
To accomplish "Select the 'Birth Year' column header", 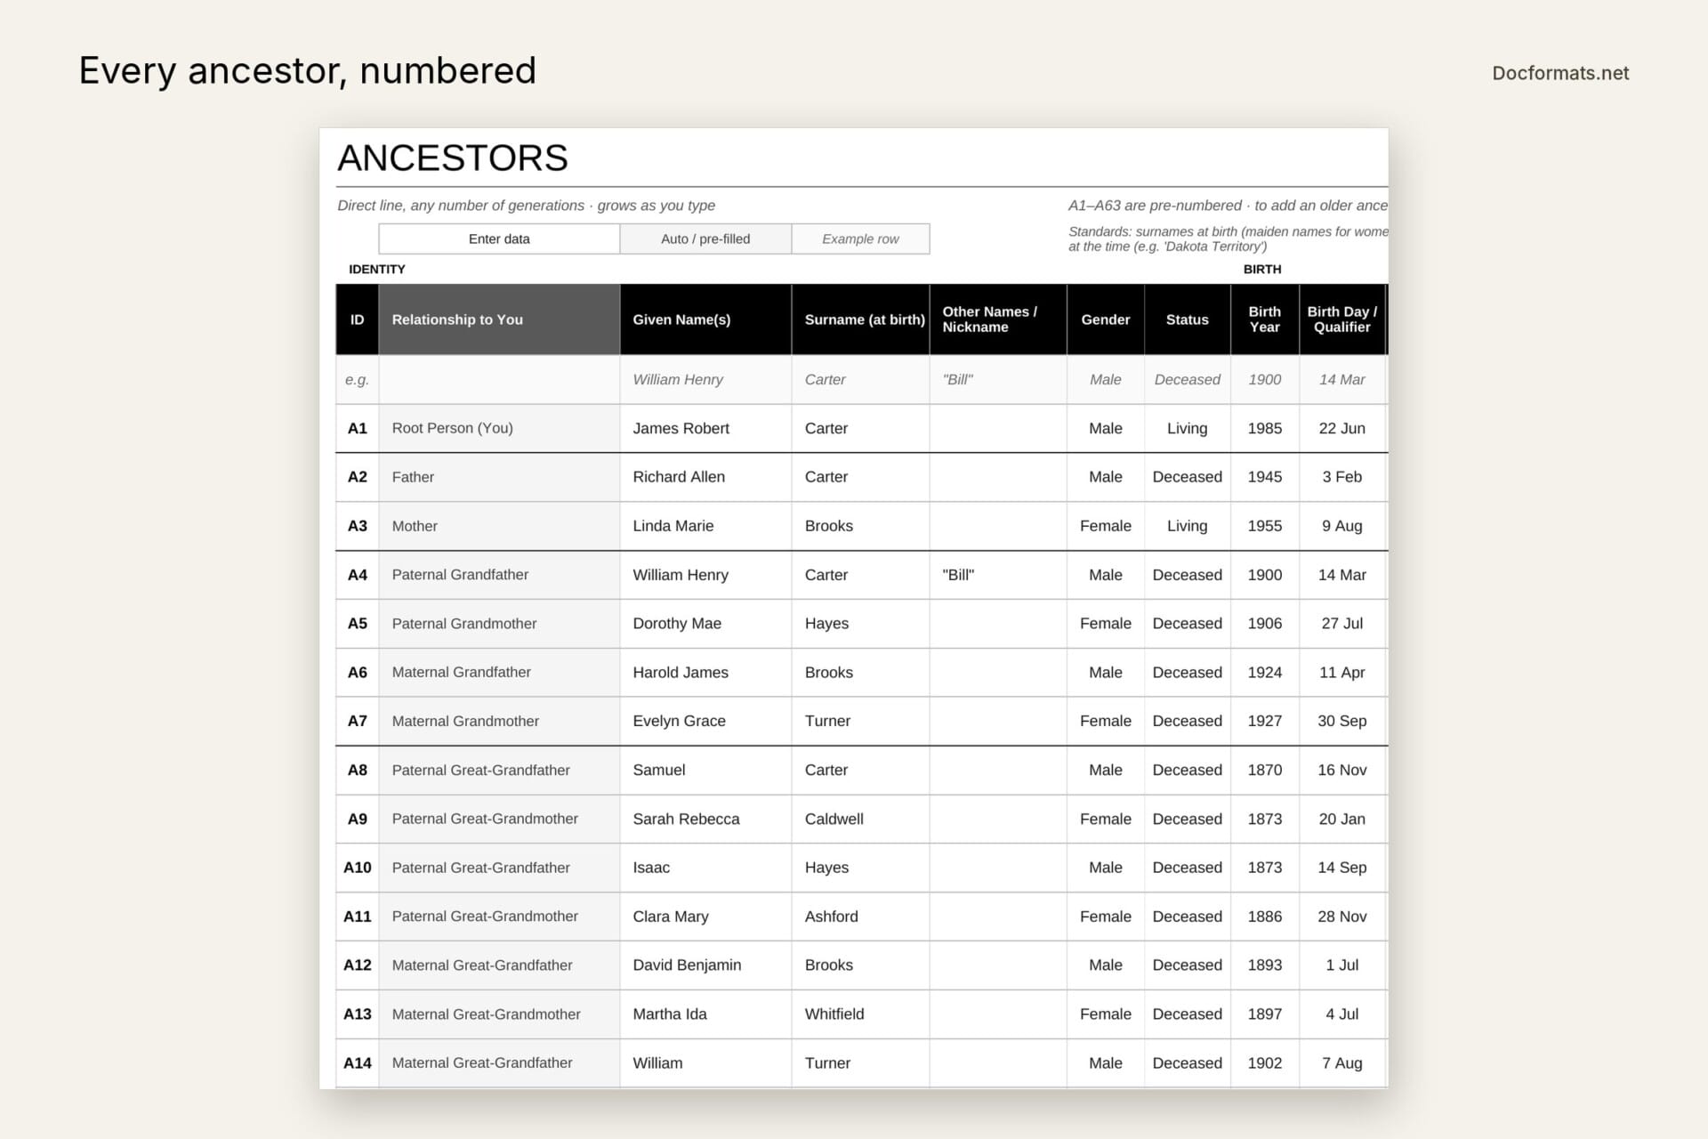I will pyautogui.click(x=1265, y=319).
